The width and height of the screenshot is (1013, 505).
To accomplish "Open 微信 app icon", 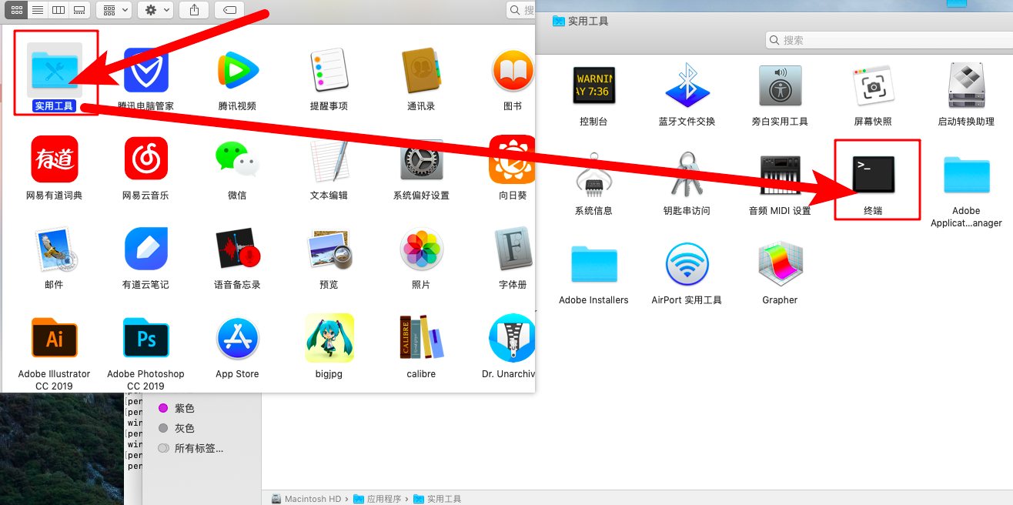I will point(237,159).
